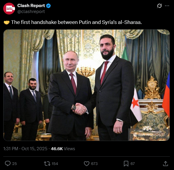Open the three-dot more options menu
Viewport: 174px width, 170px height.
(167, 6)
